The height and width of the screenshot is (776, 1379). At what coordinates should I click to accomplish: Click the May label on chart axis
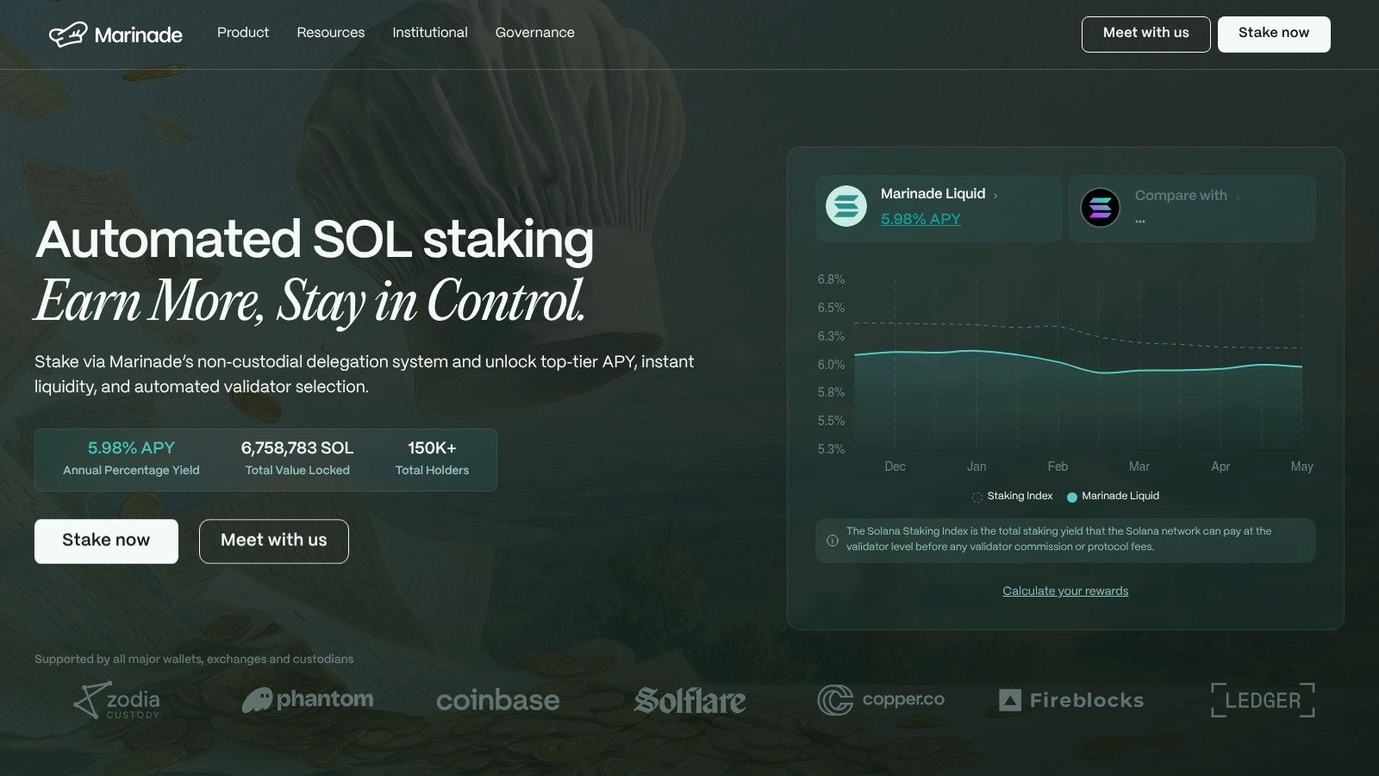tap(1301, 466)
